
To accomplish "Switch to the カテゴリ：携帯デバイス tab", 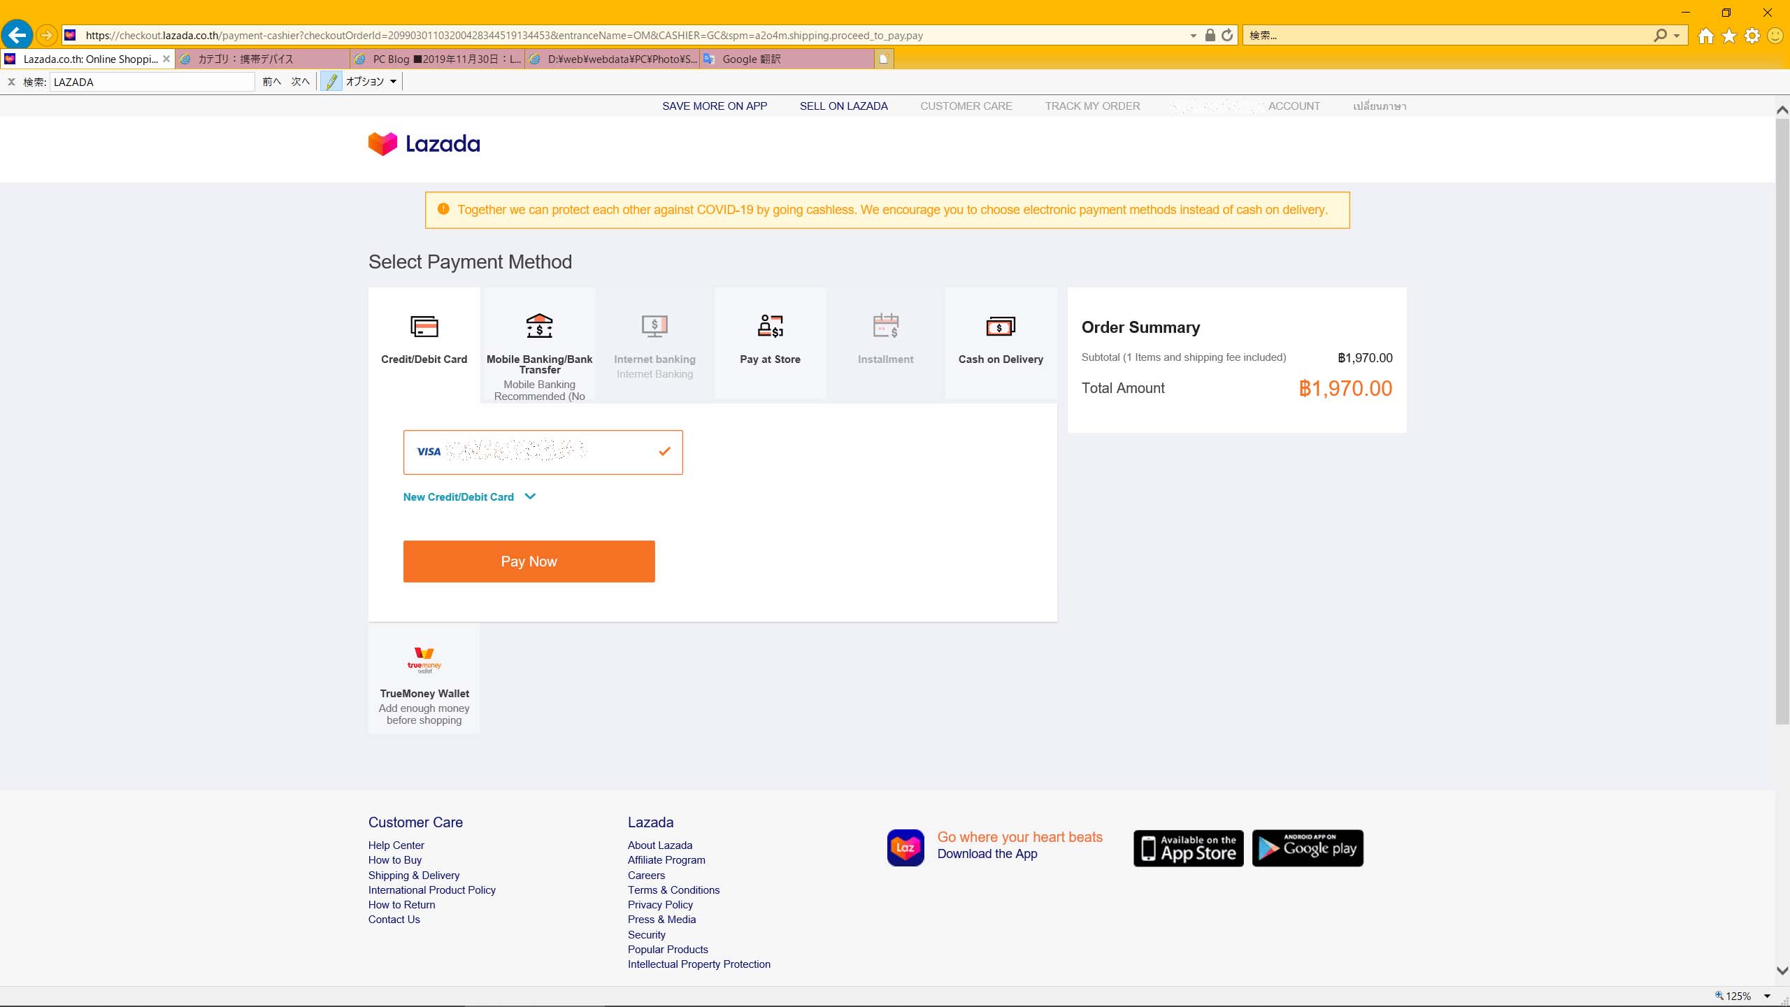I will point(262,59).
